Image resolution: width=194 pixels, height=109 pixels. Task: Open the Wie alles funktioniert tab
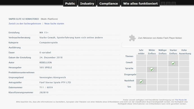(140, 4)
